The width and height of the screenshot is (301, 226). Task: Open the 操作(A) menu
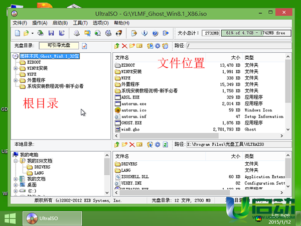tap(40, 23)
